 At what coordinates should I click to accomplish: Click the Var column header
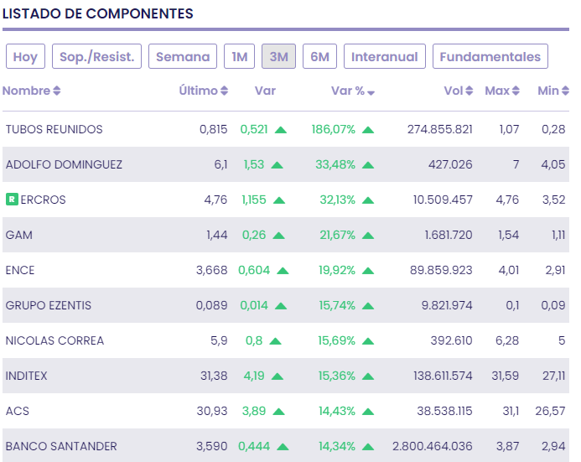(265, 91)
